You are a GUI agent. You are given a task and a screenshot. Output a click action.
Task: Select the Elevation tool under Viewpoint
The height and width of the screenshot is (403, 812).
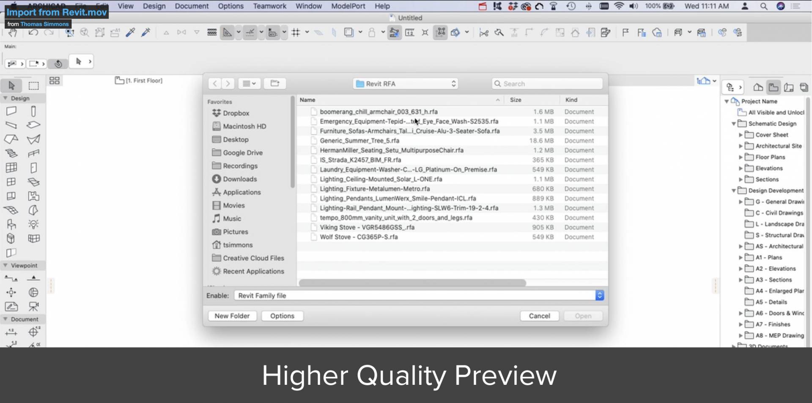[x=33, y=278]
